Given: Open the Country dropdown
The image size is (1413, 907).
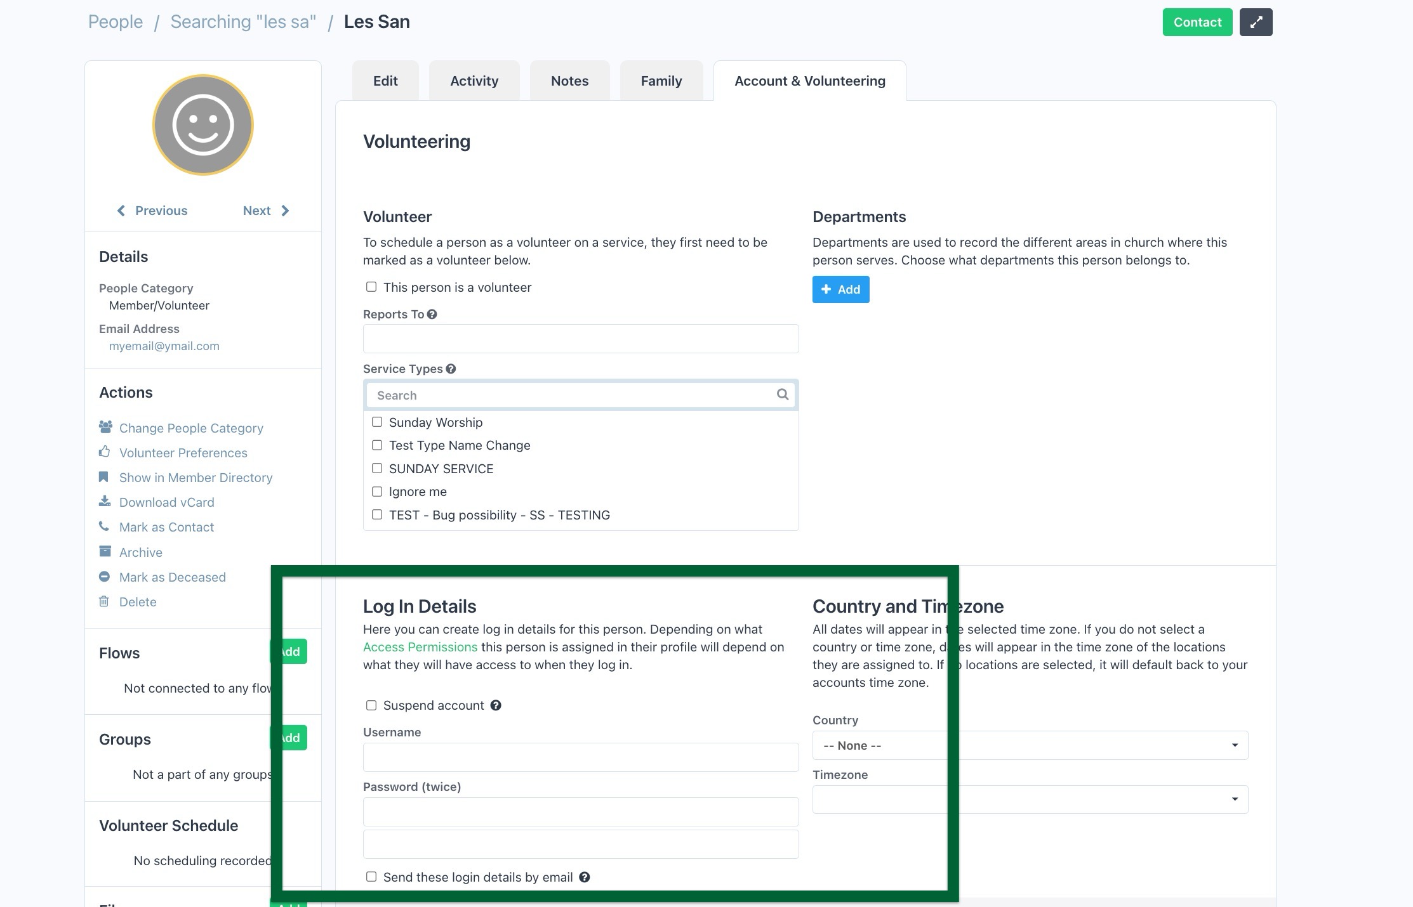Looking at the screenshot, I should point(1030,745).
